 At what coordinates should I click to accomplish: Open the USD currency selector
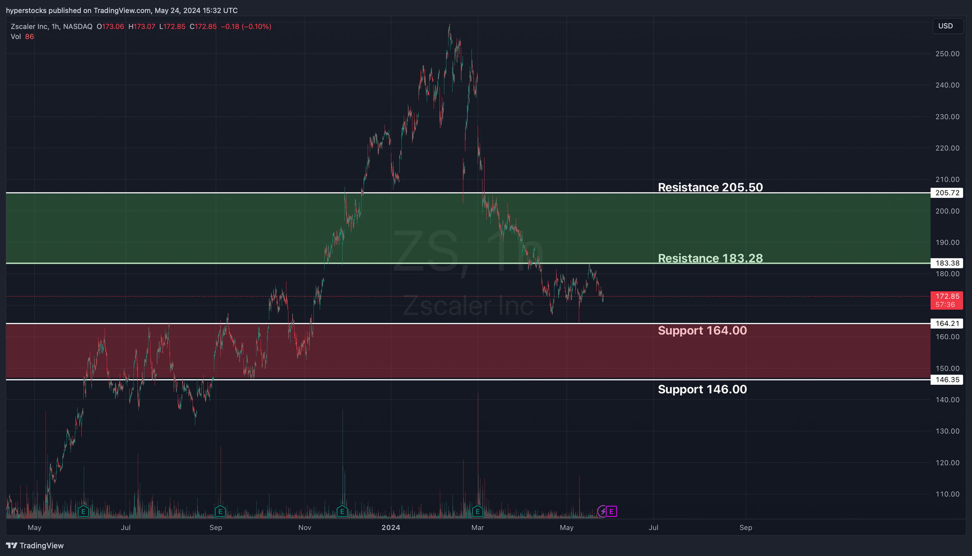click(947, 26)
